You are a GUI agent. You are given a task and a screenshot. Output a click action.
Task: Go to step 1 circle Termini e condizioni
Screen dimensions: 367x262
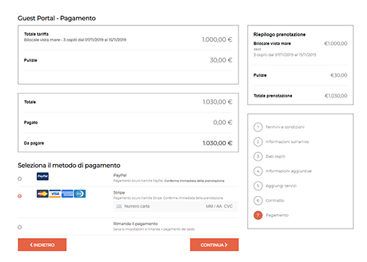tap(258, 127)
